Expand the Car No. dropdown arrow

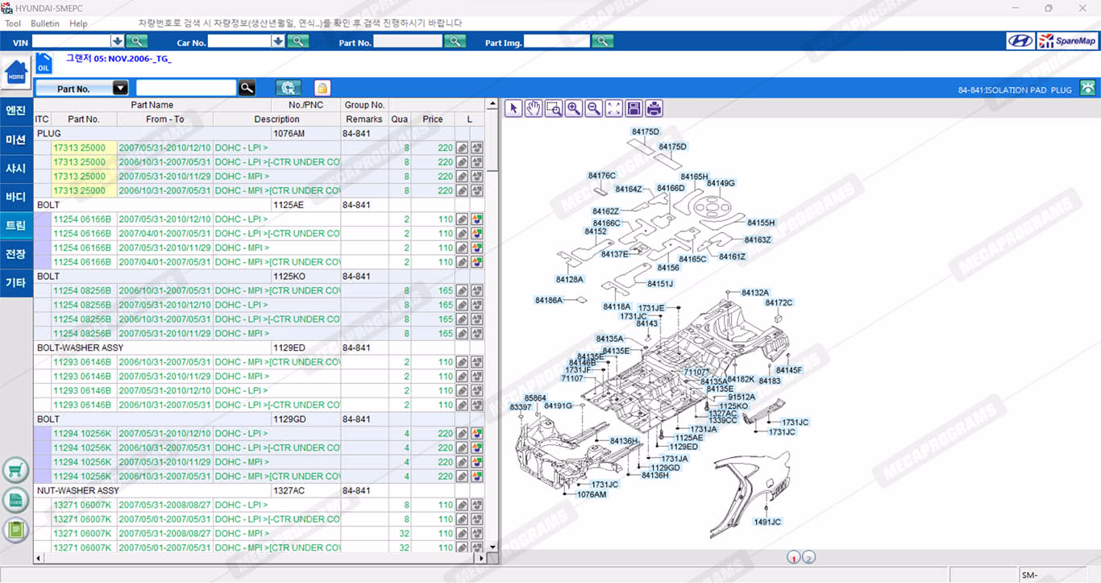(279, 42)
